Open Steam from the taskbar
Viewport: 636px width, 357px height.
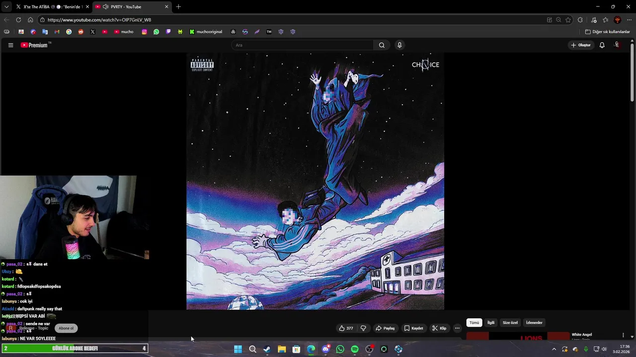point(267,349)
